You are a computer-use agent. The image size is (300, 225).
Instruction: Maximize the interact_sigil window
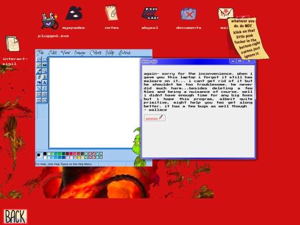point(240,61)
